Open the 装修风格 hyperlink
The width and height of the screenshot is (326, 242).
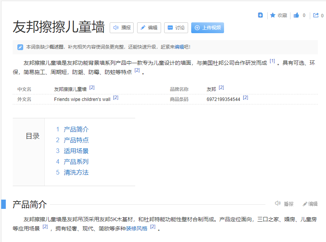click(136, 229)
